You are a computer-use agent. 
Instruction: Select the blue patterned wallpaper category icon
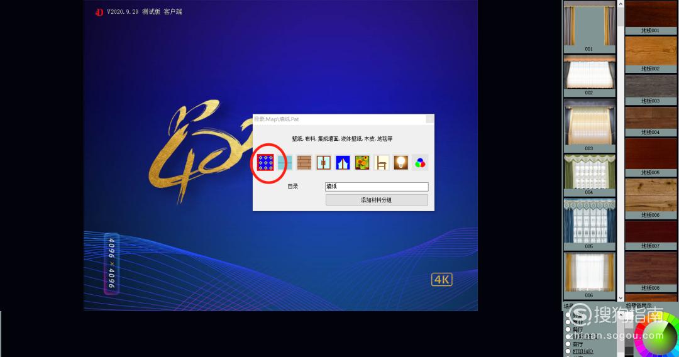click(x=265, y=163)
